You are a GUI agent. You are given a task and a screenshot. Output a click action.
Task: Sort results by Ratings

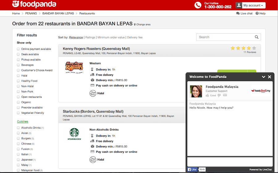(90, 37)
